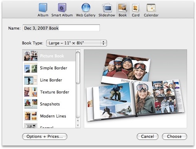Viewport: 196px width, 149px height.
Task: Choose the Card project icon
Action: click(x=136, y=8)
